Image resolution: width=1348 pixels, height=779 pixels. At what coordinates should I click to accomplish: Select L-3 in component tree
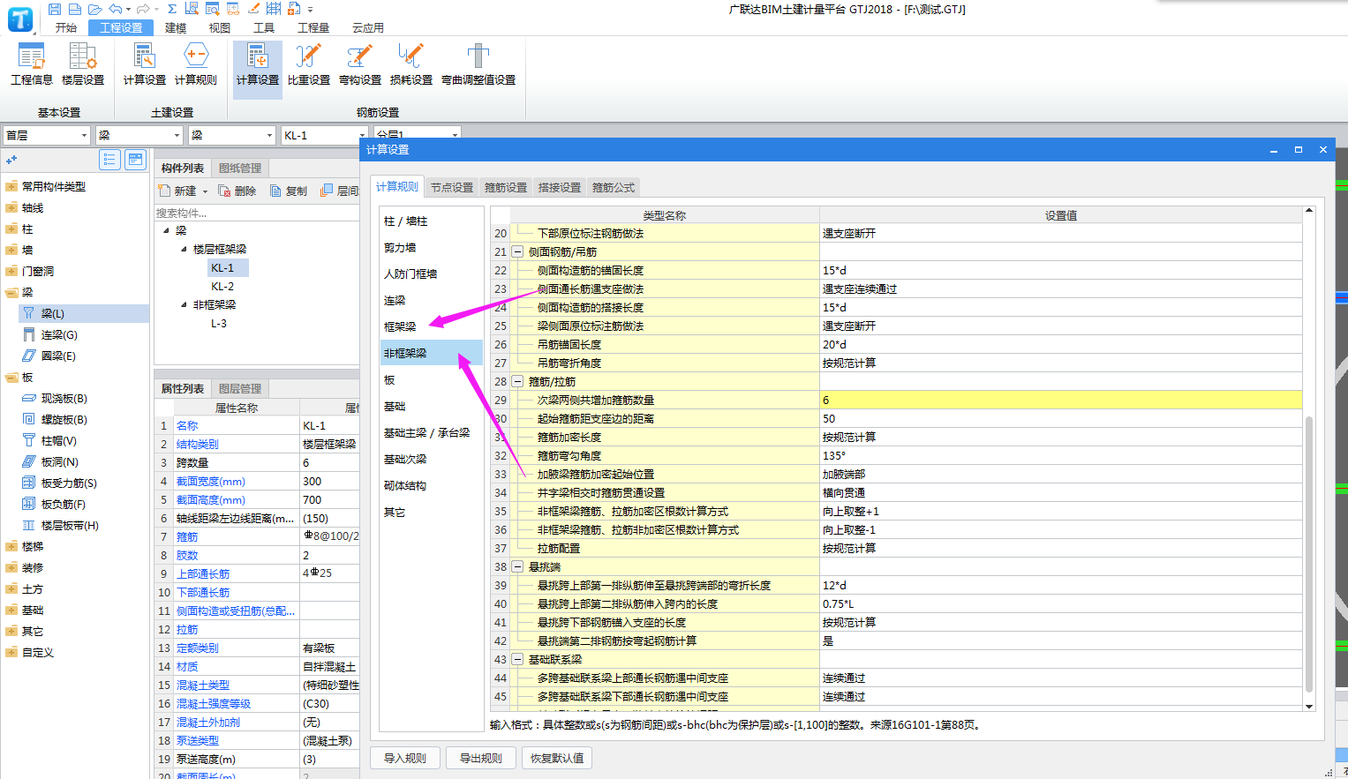pos(219,323)
